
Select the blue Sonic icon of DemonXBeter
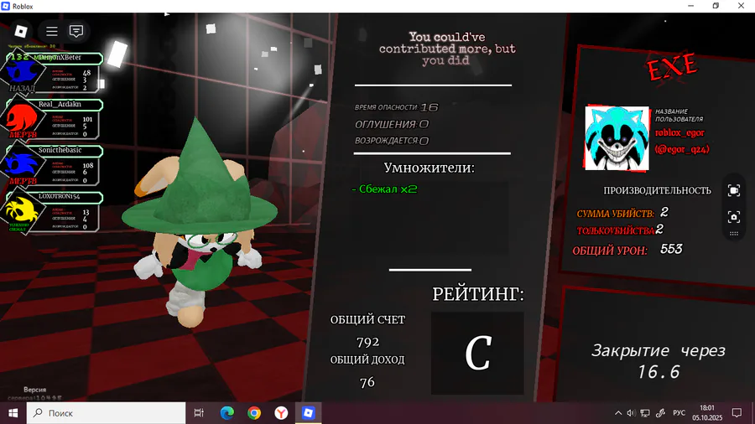tap(20, 72)
